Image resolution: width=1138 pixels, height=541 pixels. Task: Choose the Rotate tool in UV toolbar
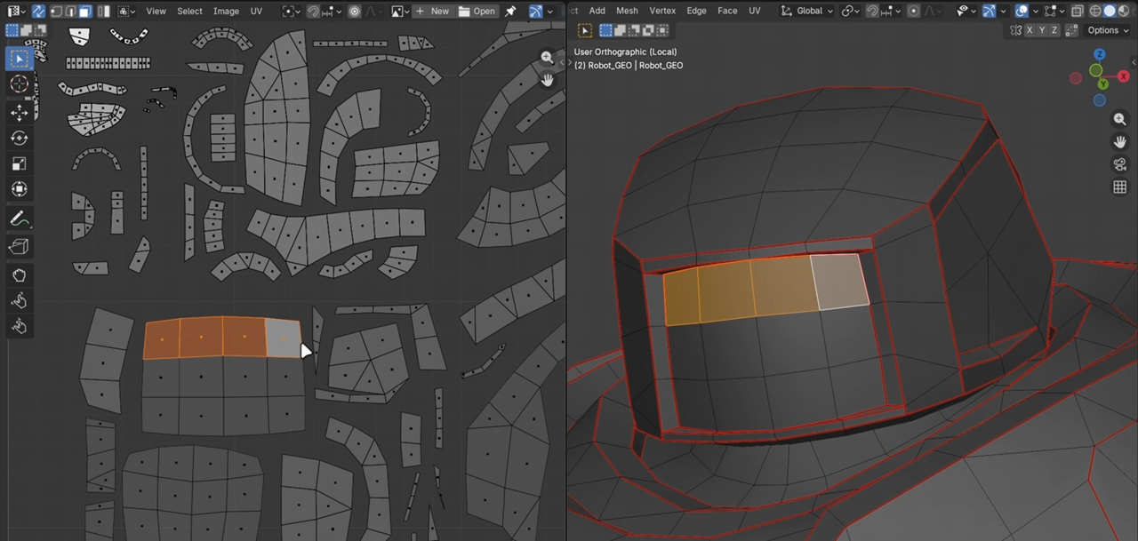pyautogui.click(x=19, y=139)
